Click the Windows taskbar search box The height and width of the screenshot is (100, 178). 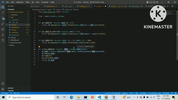(31, 97)
